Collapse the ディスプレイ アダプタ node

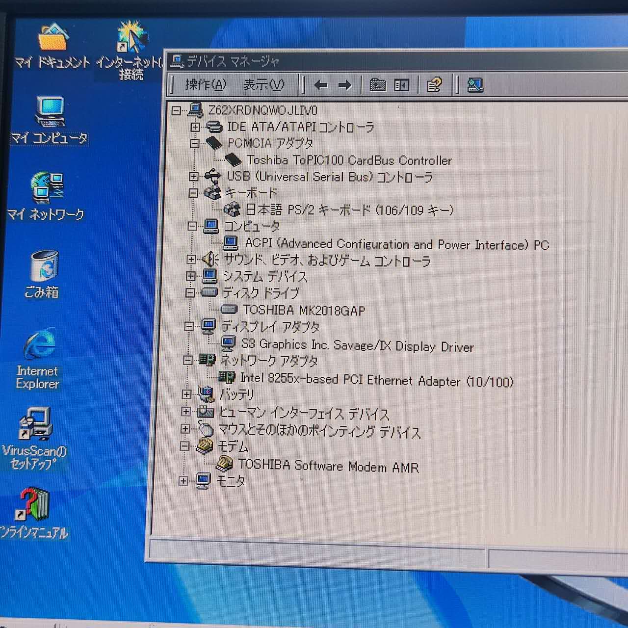(189, 326)
